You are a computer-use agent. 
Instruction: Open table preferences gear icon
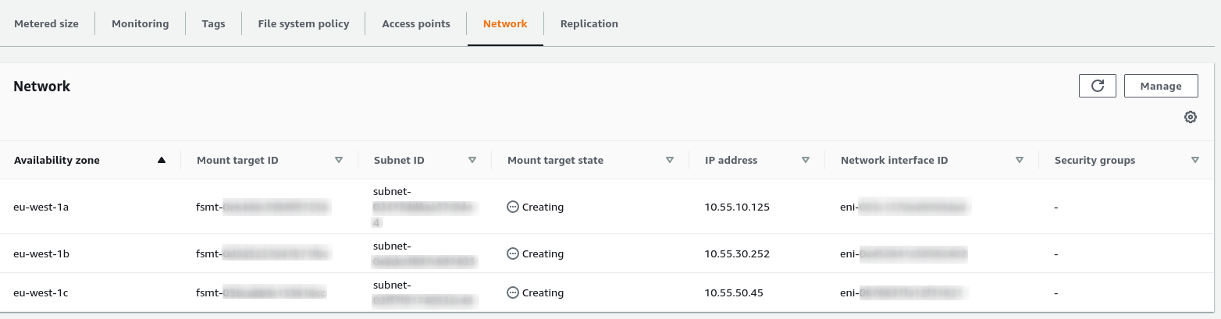click(1190, 117)
